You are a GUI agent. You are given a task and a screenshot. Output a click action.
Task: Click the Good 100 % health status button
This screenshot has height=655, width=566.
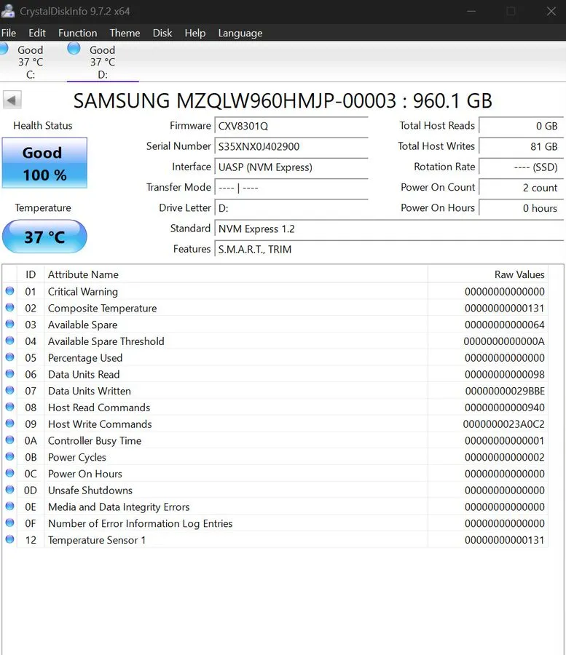click(x=44, y=163)
